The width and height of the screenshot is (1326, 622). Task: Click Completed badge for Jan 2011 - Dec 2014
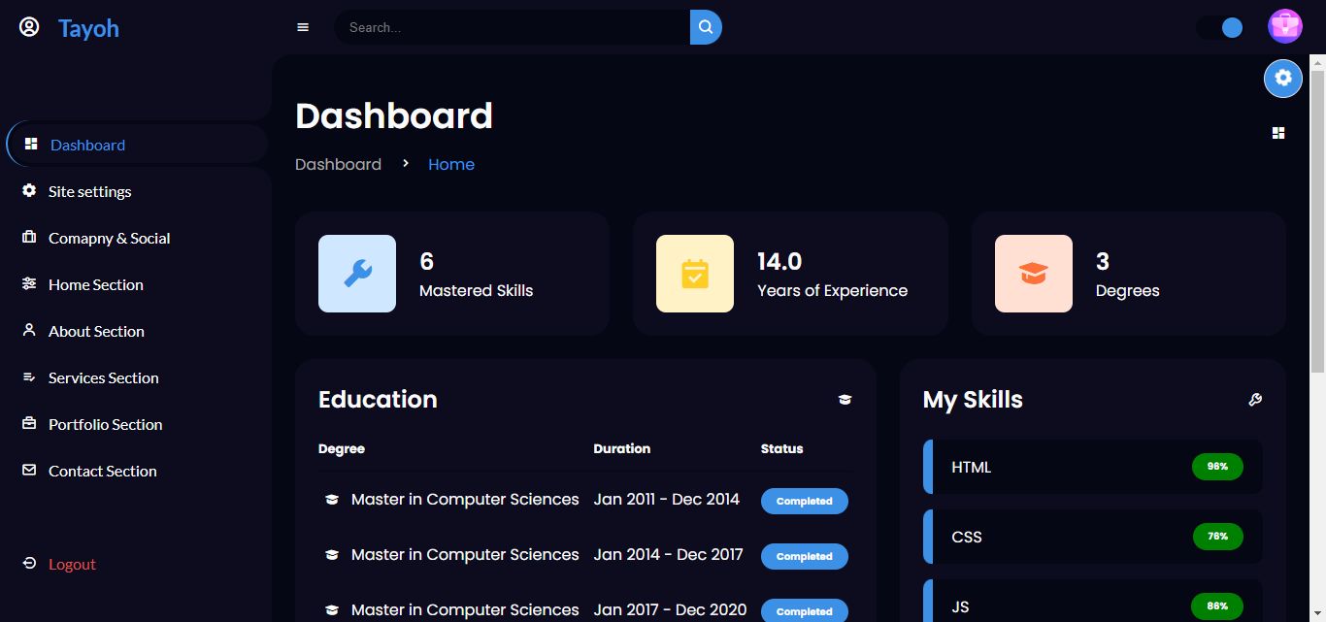click(x=805, y=501)
